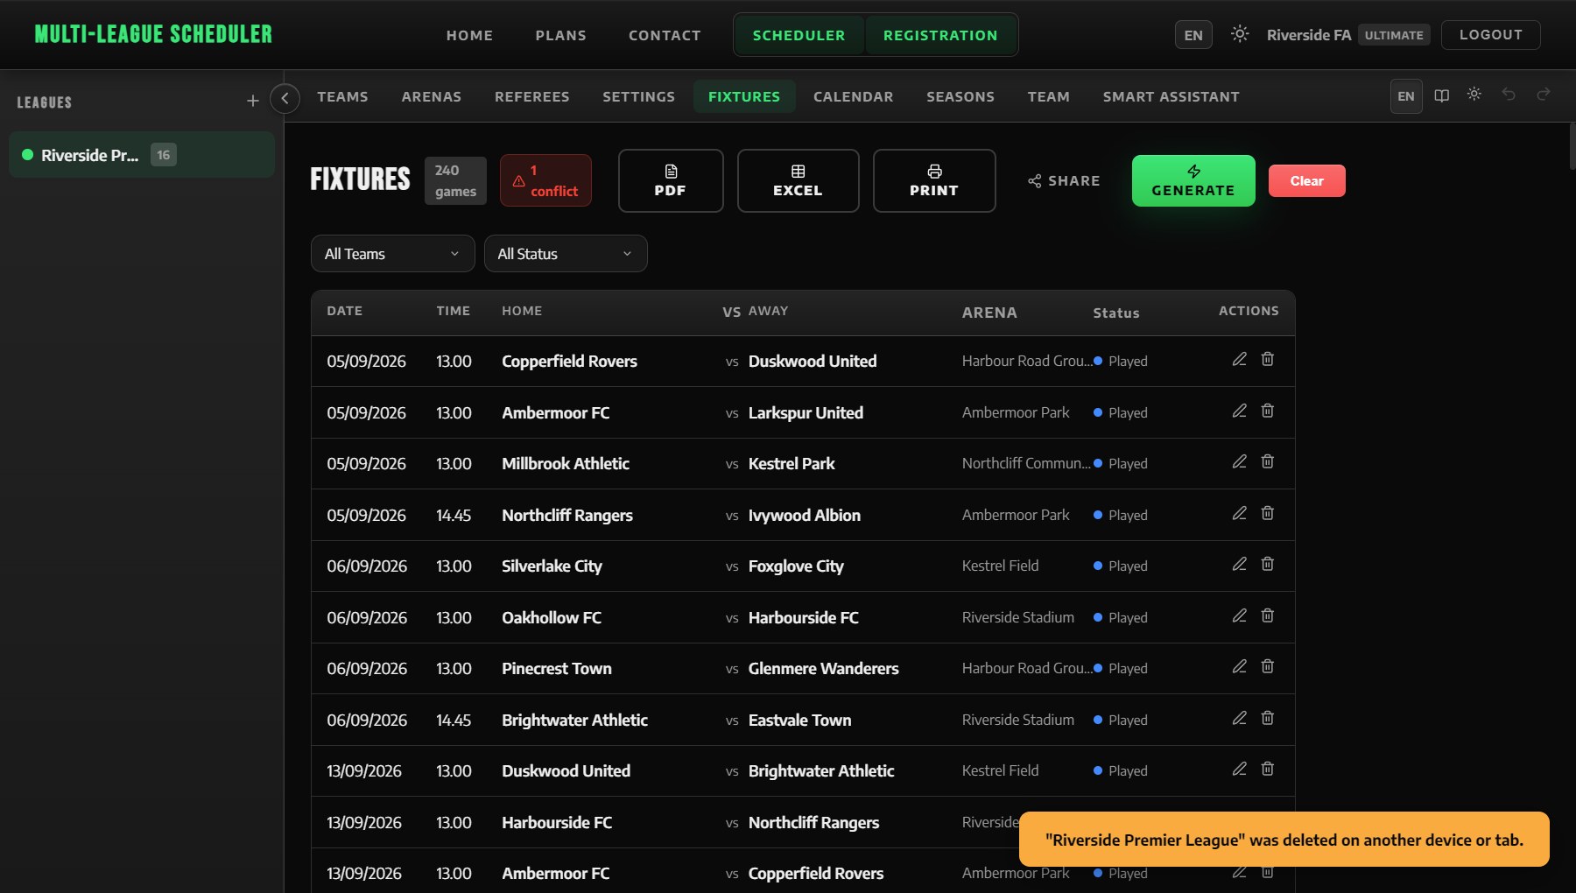Viewport: 1576px width, 893px height.
Task: Edit Pinecrest Town vs Glenmere Wanderers fixture
Action: [x=1240, y=666]
